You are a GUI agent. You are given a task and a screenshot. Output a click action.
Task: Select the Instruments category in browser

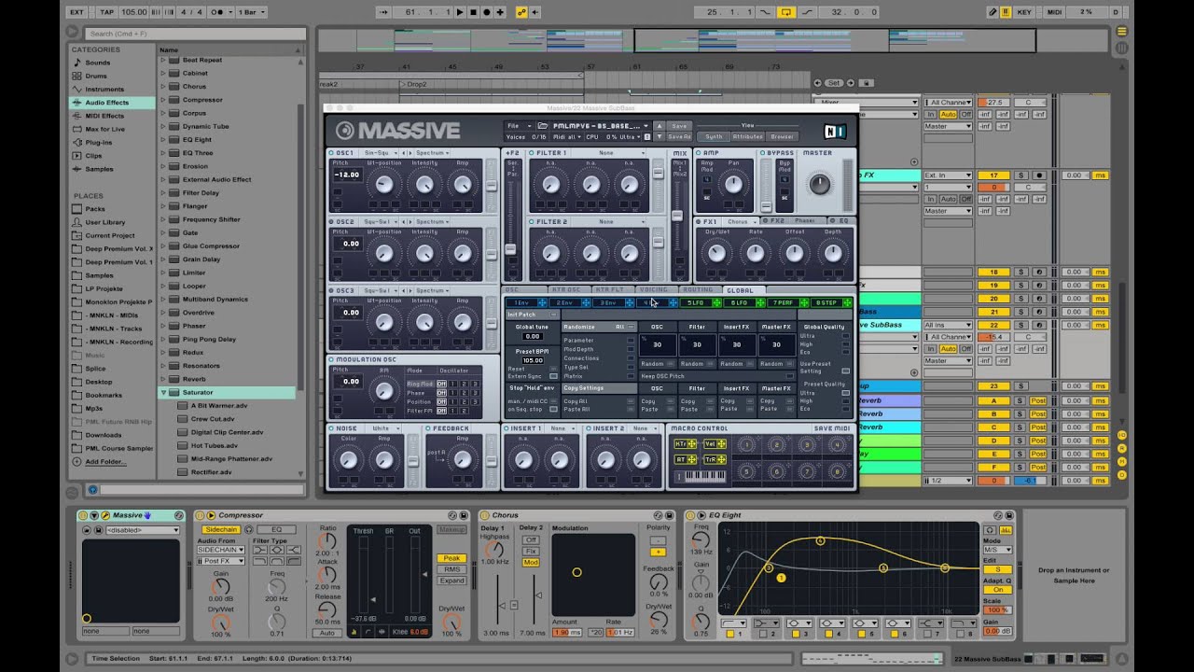pos(104,90)
